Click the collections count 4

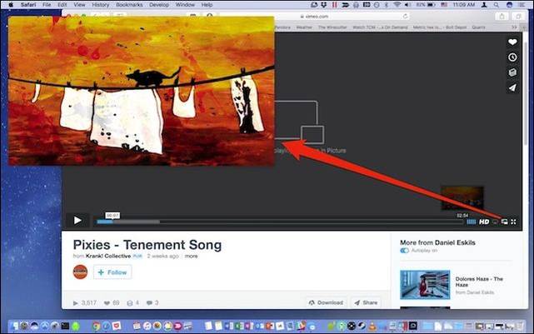132,302
